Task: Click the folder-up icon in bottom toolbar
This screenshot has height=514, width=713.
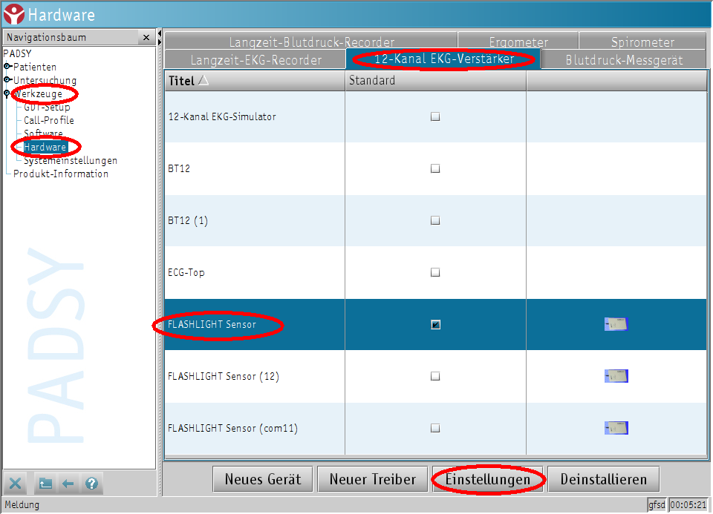Action: tap(46, 484)
